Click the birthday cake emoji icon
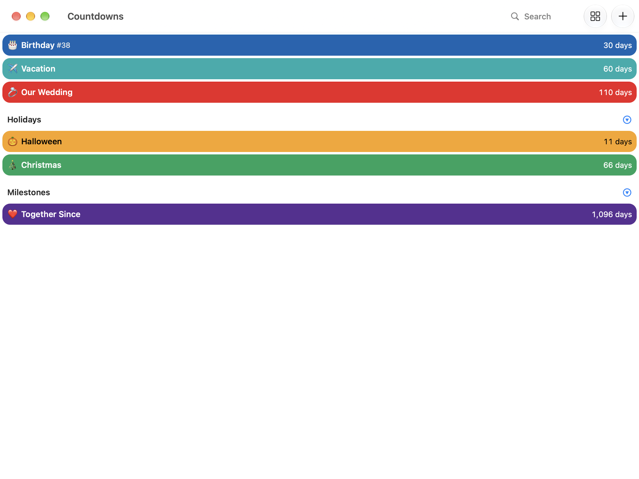The height and width of the screenshot is (479, 639). (x=12, y=45)
